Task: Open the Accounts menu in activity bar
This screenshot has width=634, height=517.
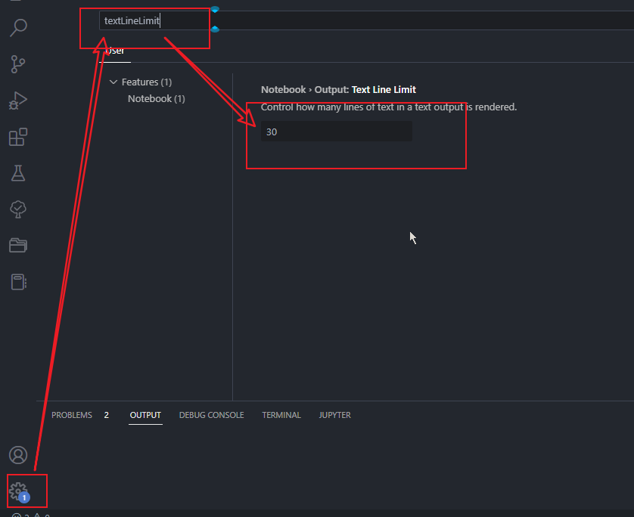Action: [x=17, y=455]
